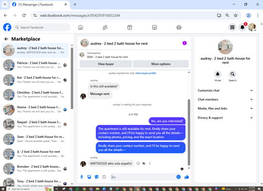Expand Media, files and links section
This screenshot has height=191, width=263.
pyautogui.click(x=225, y=109)
